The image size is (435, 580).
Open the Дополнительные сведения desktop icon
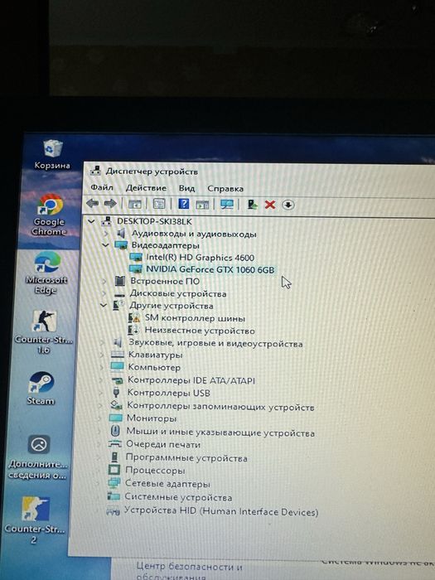[x=38, y=457]
